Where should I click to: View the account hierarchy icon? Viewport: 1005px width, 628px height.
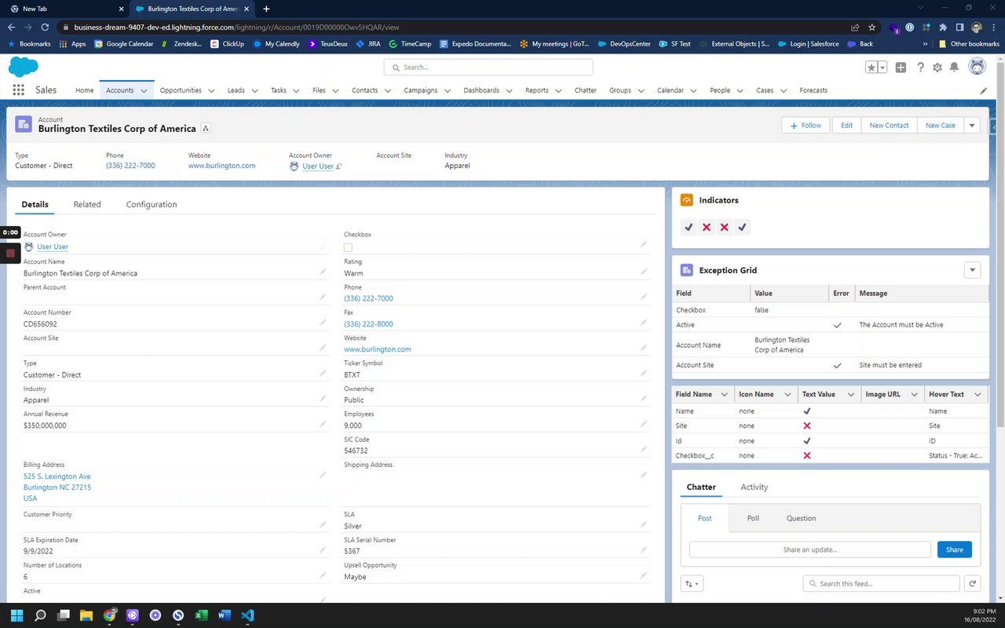pos(206,128)
